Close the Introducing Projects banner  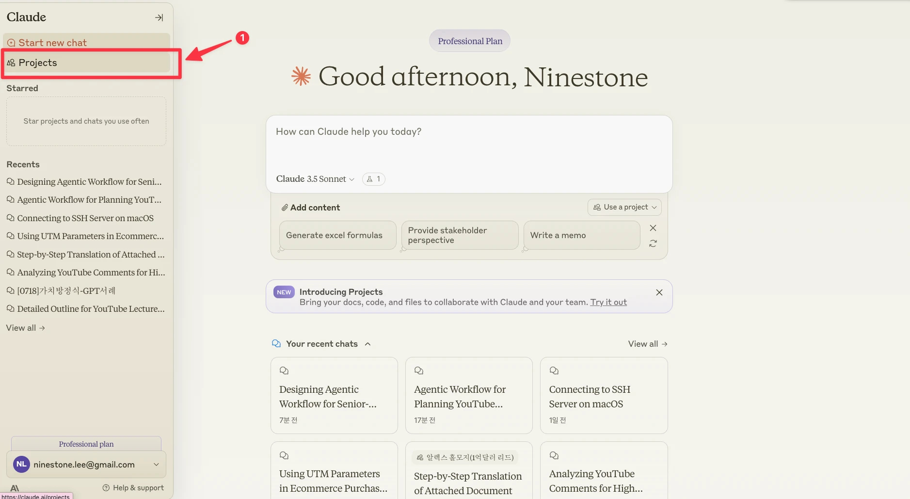(x=659, y=292)
